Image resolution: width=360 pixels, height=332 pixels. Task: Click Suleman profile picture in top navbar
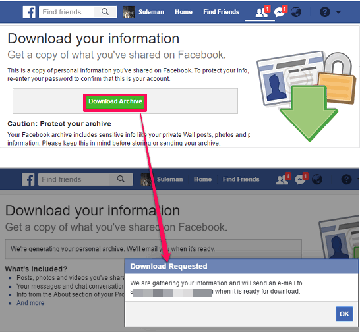coord(129,12)
